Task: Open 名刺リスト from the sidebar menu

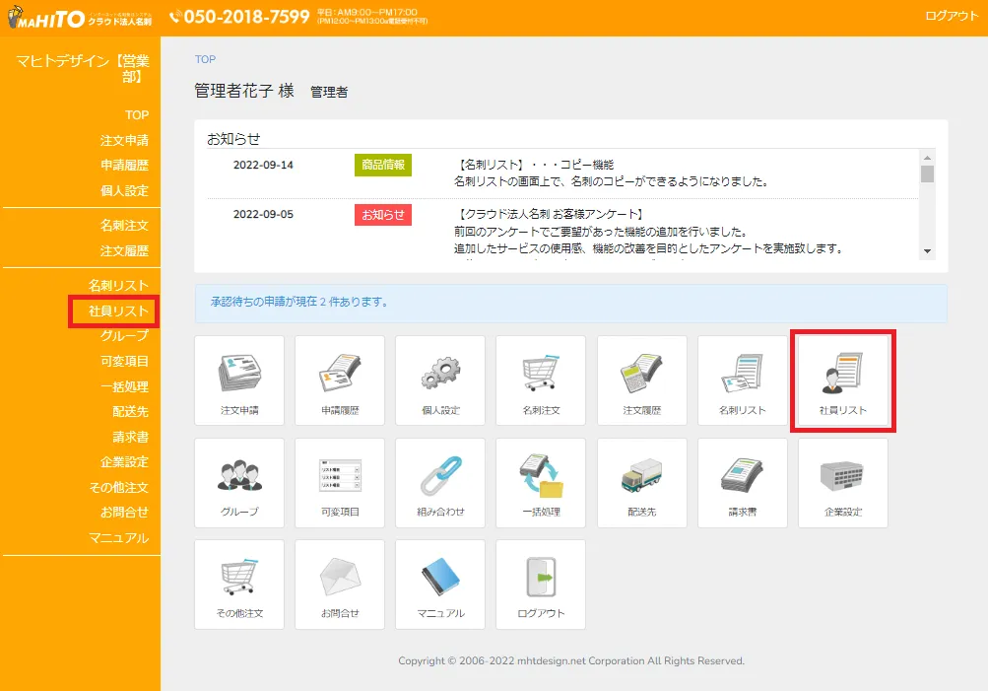Action: pos(118,285)
